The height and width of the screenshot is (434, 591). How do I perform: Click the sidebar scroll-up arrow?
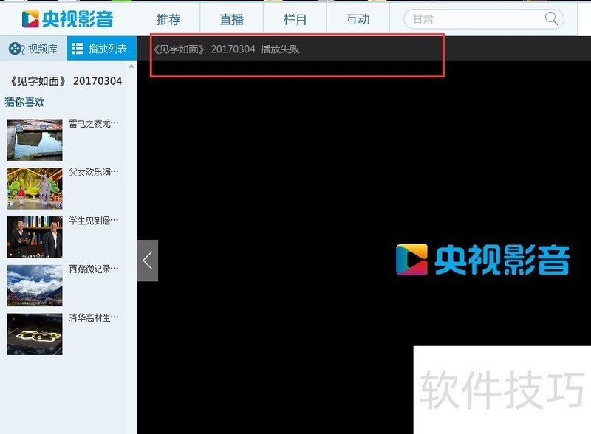coord(131,66)
